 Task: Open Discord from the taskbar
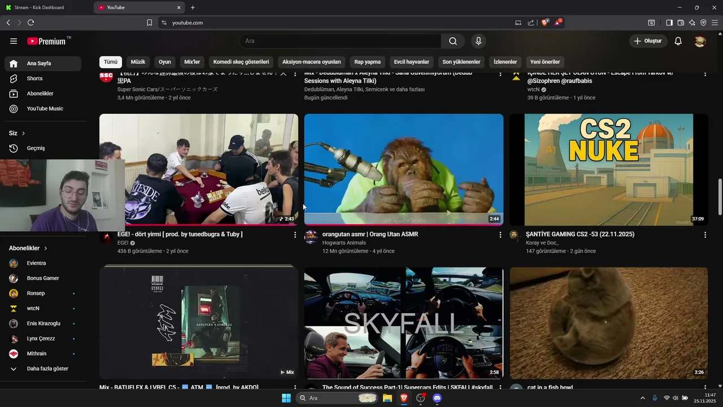pos(437,398)
